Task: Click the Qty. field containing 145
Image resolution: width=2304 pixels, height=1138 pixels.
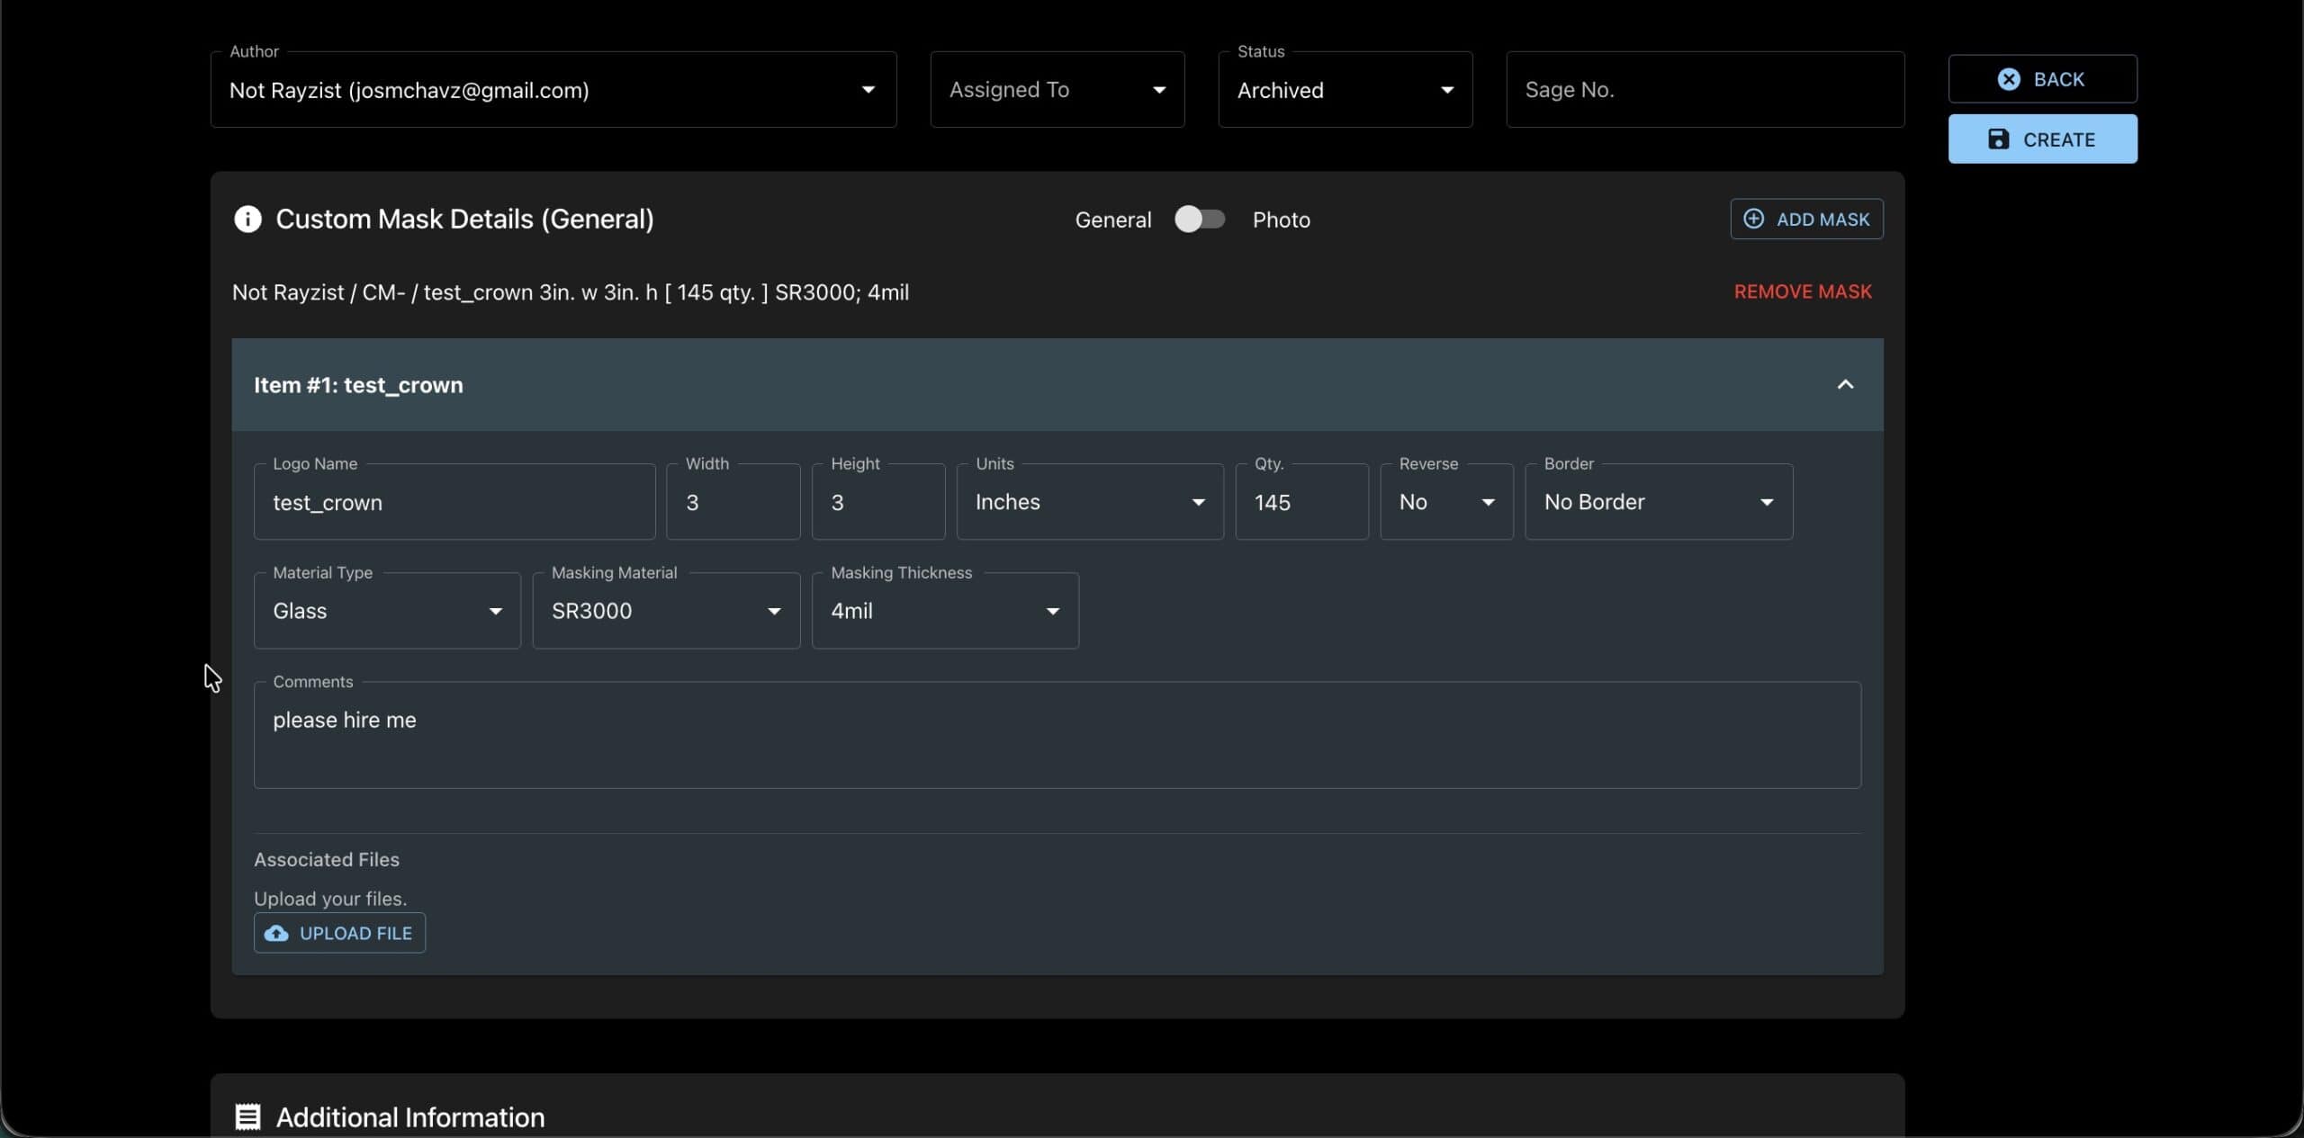Action: point(1300,502)
